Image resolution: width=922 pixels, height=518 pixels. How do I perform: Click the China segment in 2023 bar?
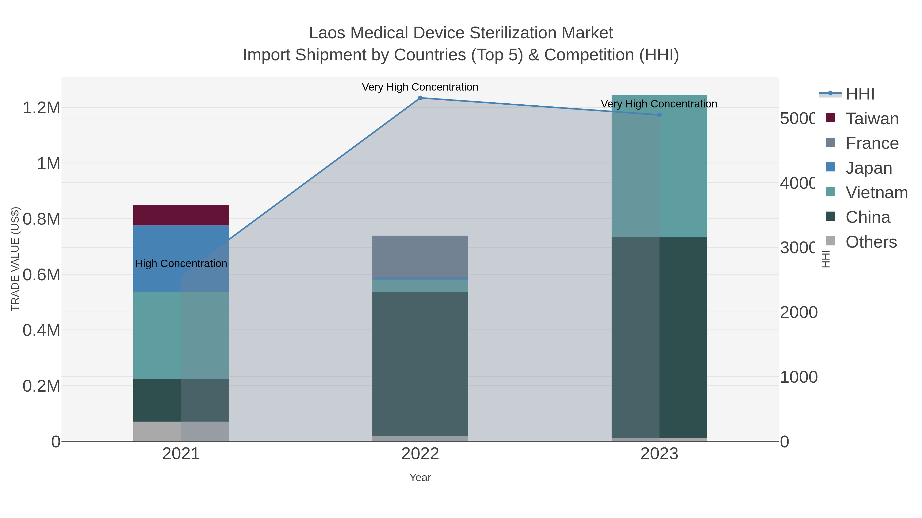tap(659, 338)
